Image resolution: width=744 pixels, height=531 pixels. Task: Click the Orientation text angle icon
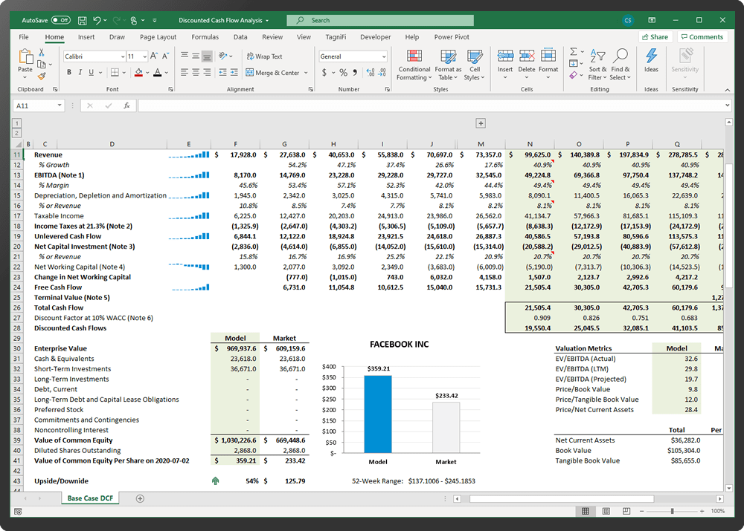223,56
